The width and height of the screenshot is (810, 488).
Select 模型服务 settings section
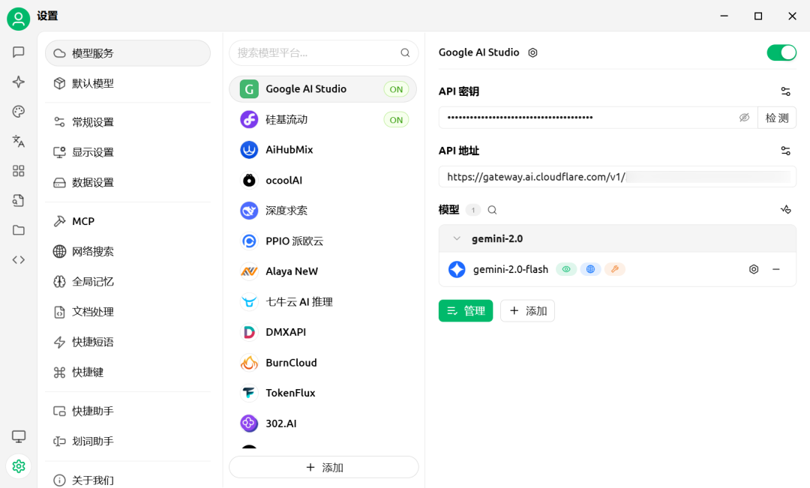127,53
